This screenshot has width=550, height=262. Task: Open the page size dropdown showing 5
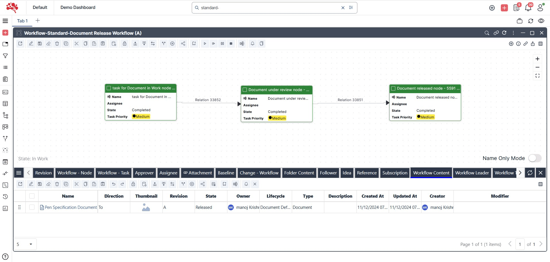click(x=25, y=244)
